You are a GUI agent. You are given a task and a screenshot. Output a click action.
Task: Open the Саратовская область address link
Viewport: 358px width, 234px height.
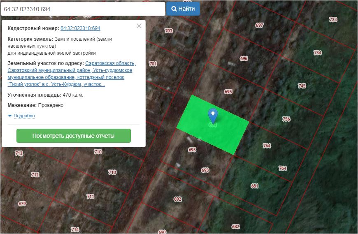coord(110,63)
